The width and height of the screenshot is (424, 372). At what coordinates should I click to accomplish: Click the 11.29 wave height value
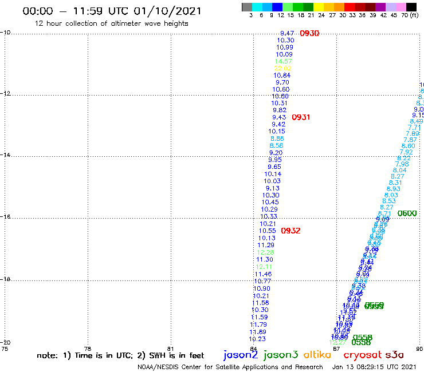[x=266, y=245]
